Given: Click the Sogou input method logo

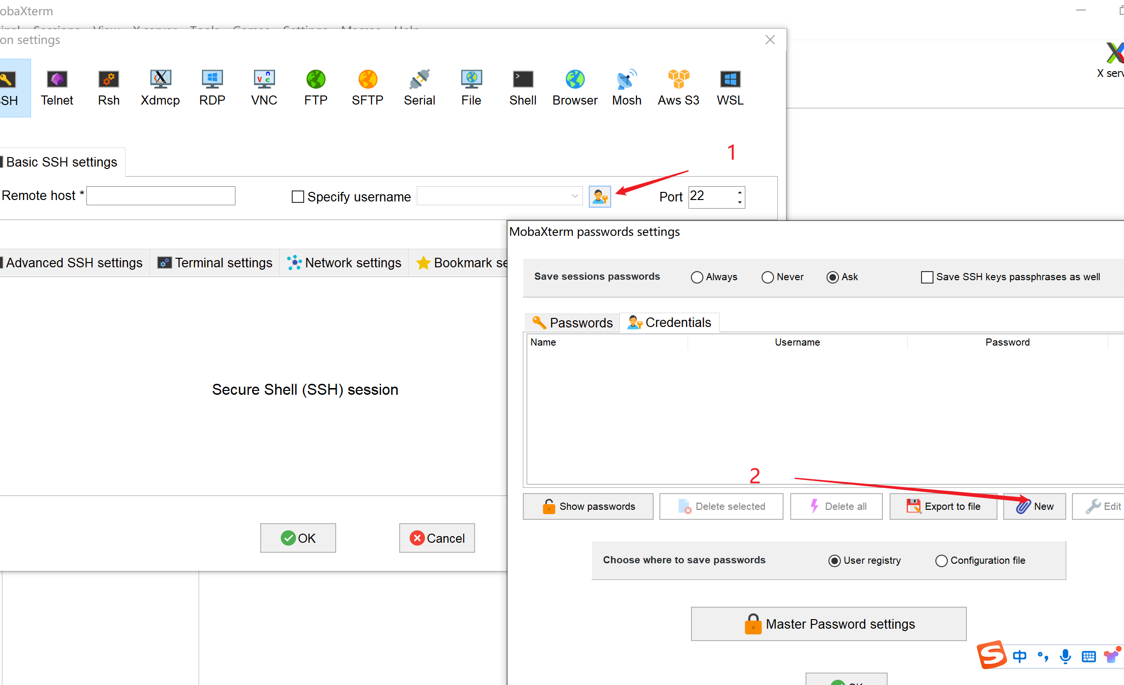Looking at the screenshot, I should pyautogui.click(x=992, y=654).
